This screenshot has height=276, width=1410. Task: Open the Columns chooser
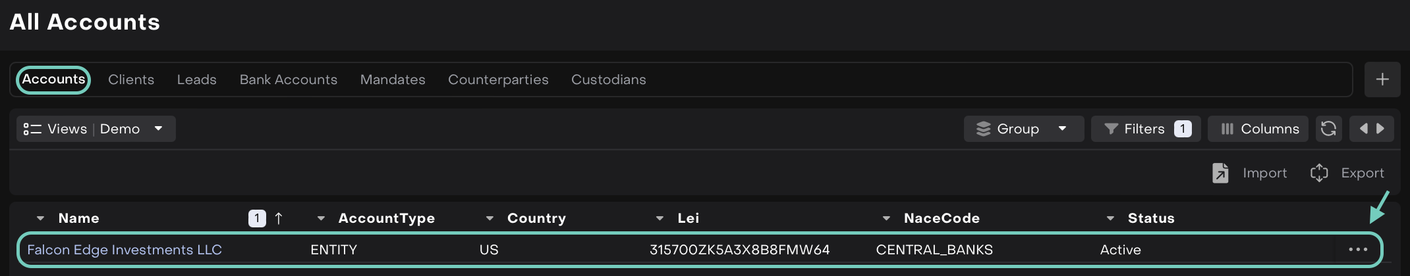coord(1258,129)
